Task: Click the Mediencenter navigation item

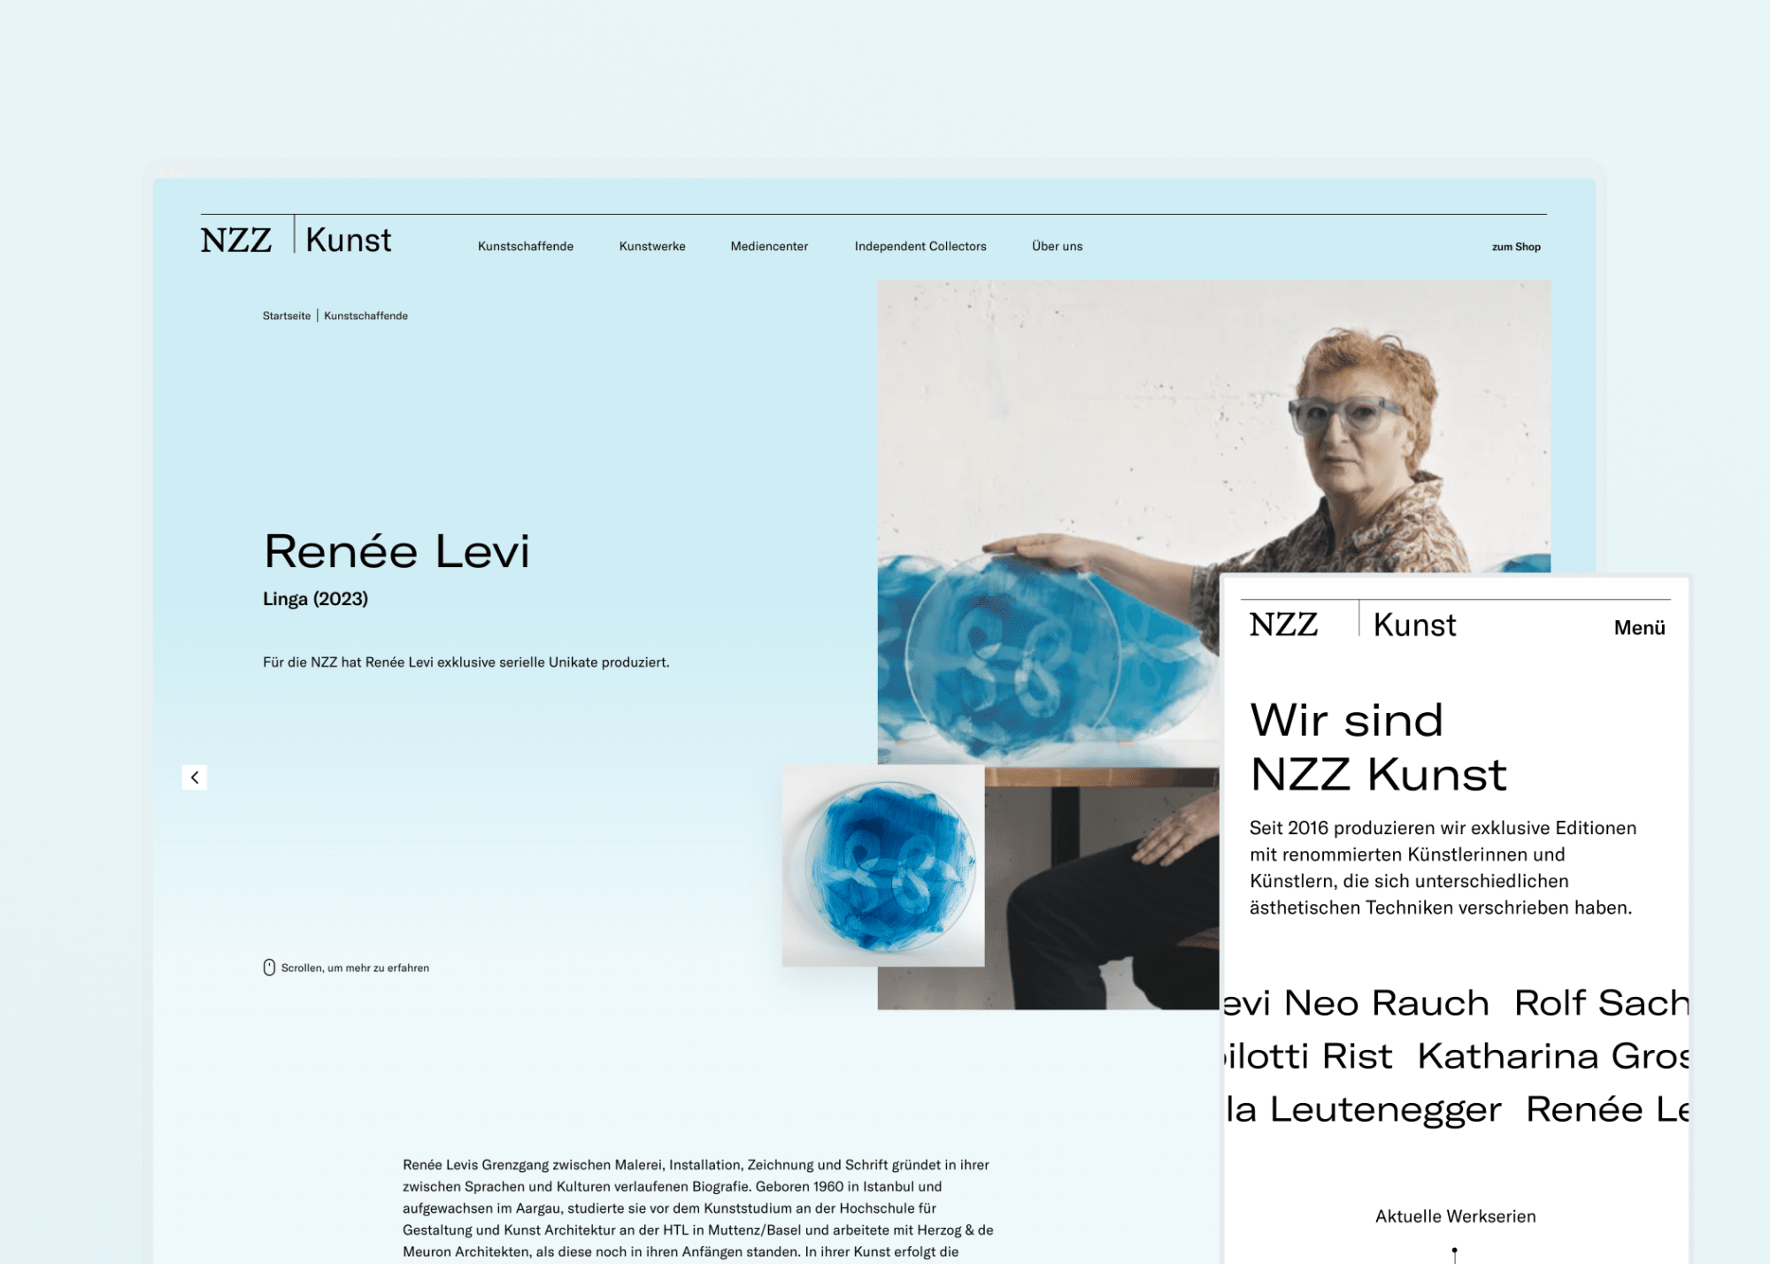Action: (x=768, y=246)
